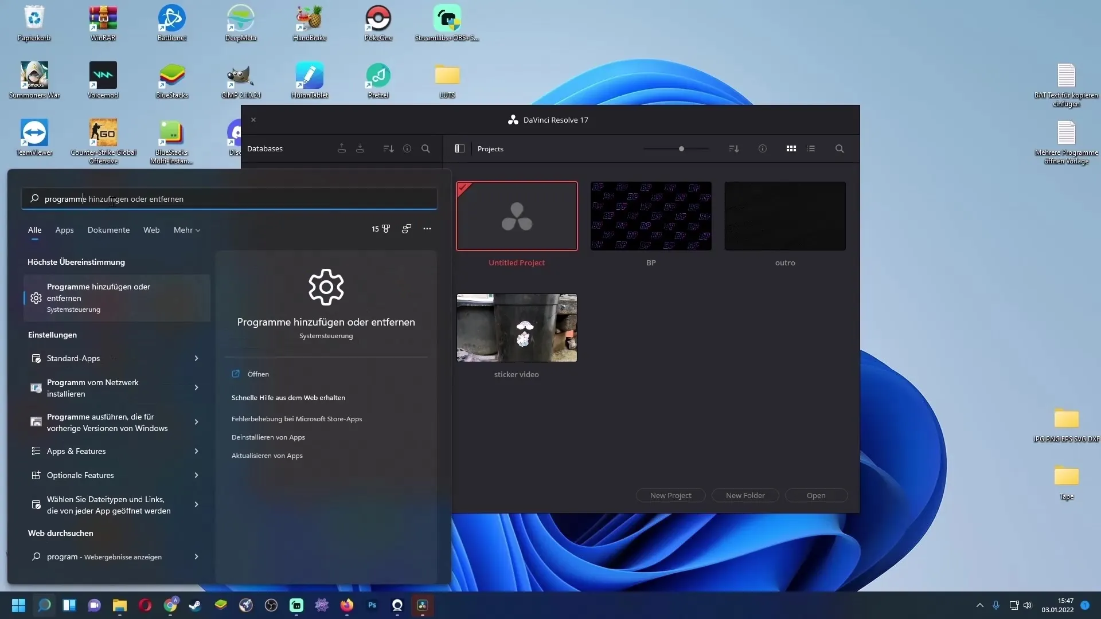Drag the thumbnail size slider in Projects panel
1101x619 pixels.
681,148
